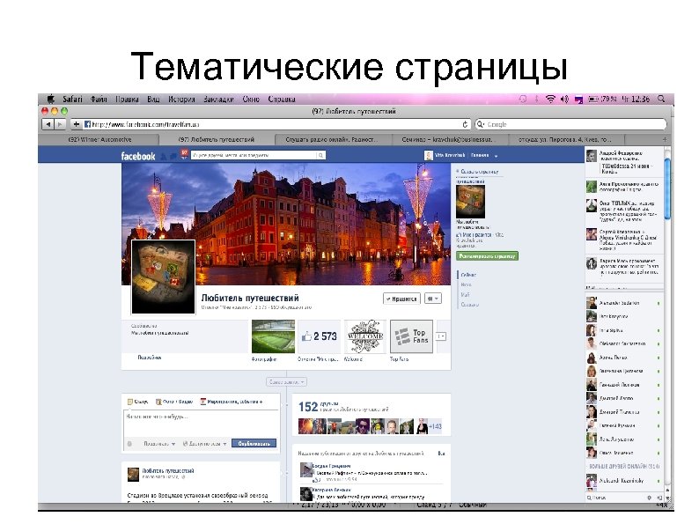Click the volume speaker icon in menu bar
699x524 pixels.
coord(564,99)
